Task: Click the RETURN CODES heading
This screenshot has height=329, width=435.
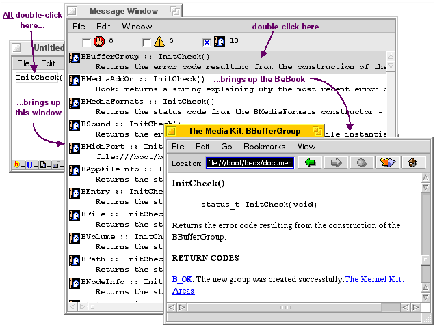Action: pyautogui.click(x=206, y=258)
